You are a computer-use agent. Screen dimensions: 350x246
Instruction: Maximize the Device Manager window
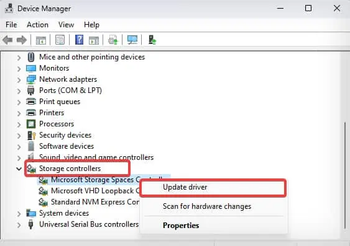coord(308,8)
